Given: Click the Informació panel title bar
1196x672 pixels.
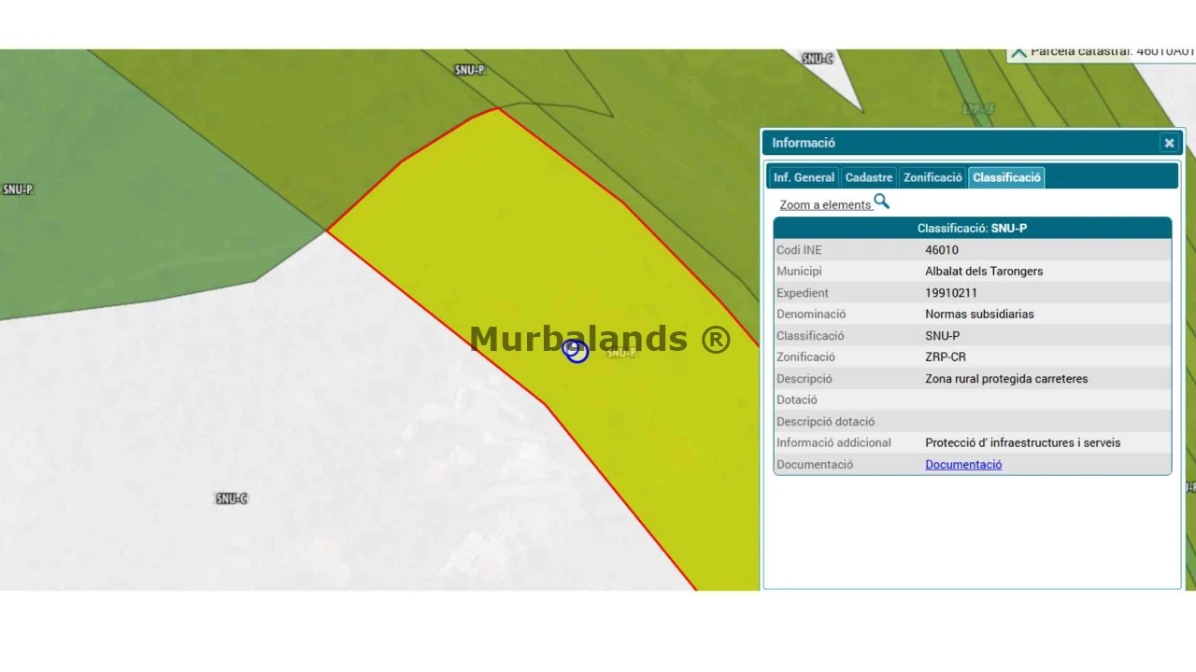Looking at the screenshot, I should click(x=972, y=143).
